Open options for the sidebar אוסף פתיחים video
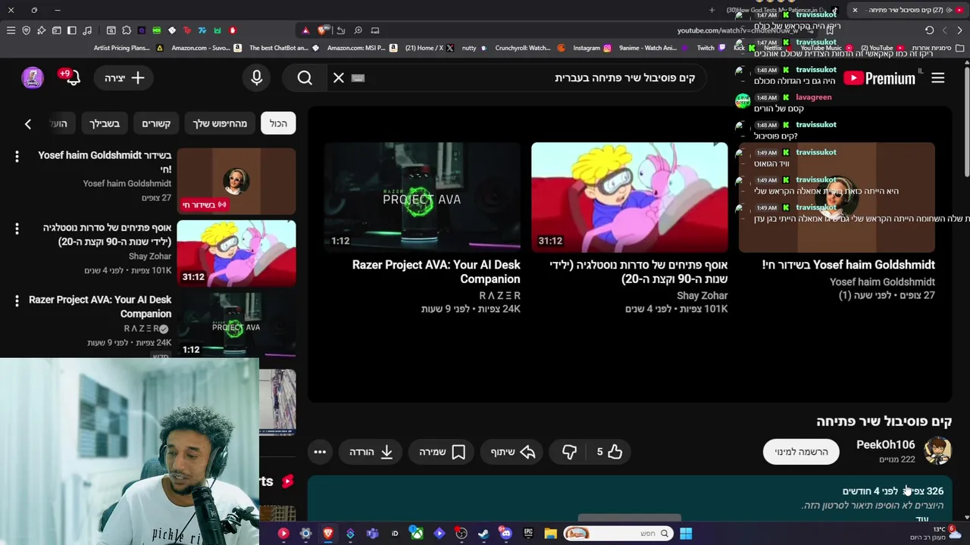Screen dimensions: 970x545 point(17,228)
